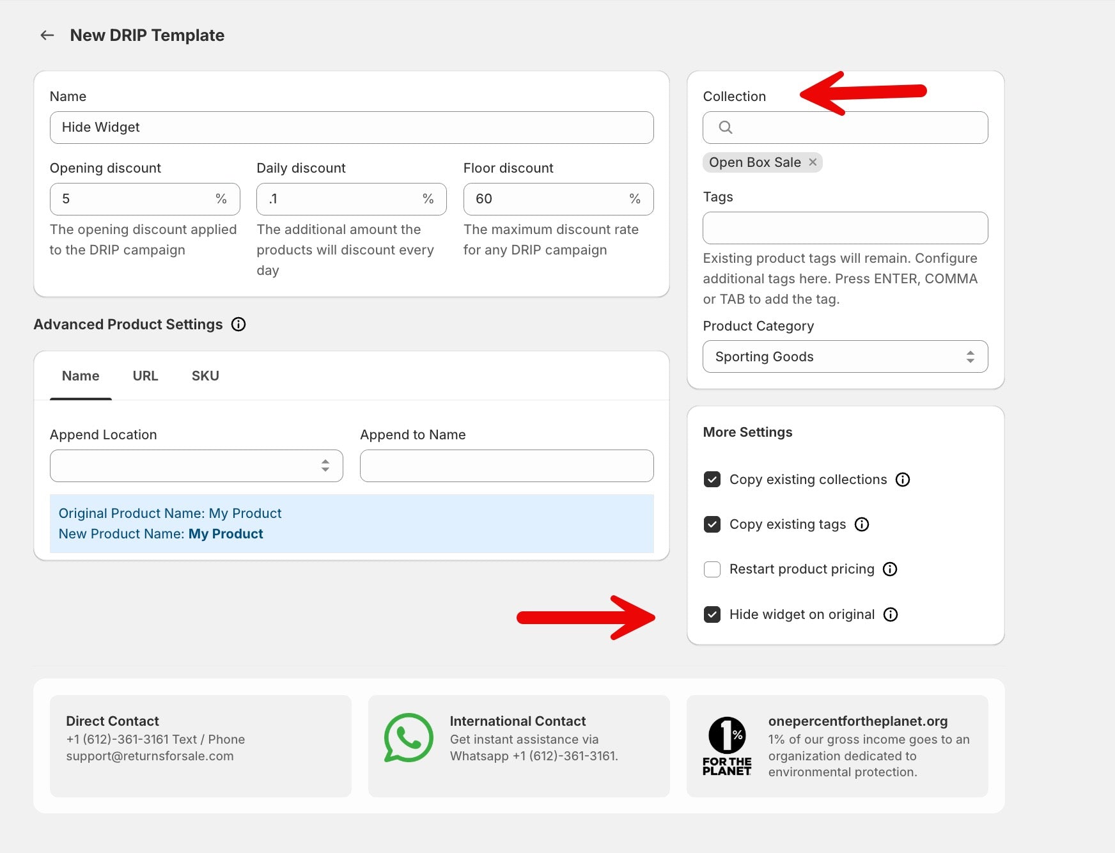Switch to the SKU tab
1115x853 pixels.
pyautogui.click(x=205, y=376)
